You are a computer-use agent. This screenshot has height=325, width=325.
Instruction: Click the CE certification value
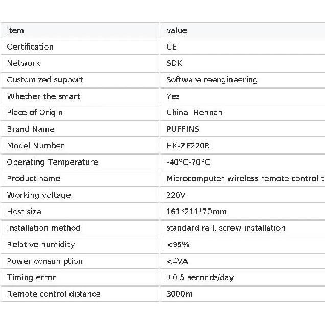click(x=171, y=47)
